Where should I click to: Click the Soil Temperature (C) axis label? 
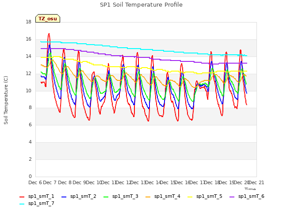coord(6,100)
